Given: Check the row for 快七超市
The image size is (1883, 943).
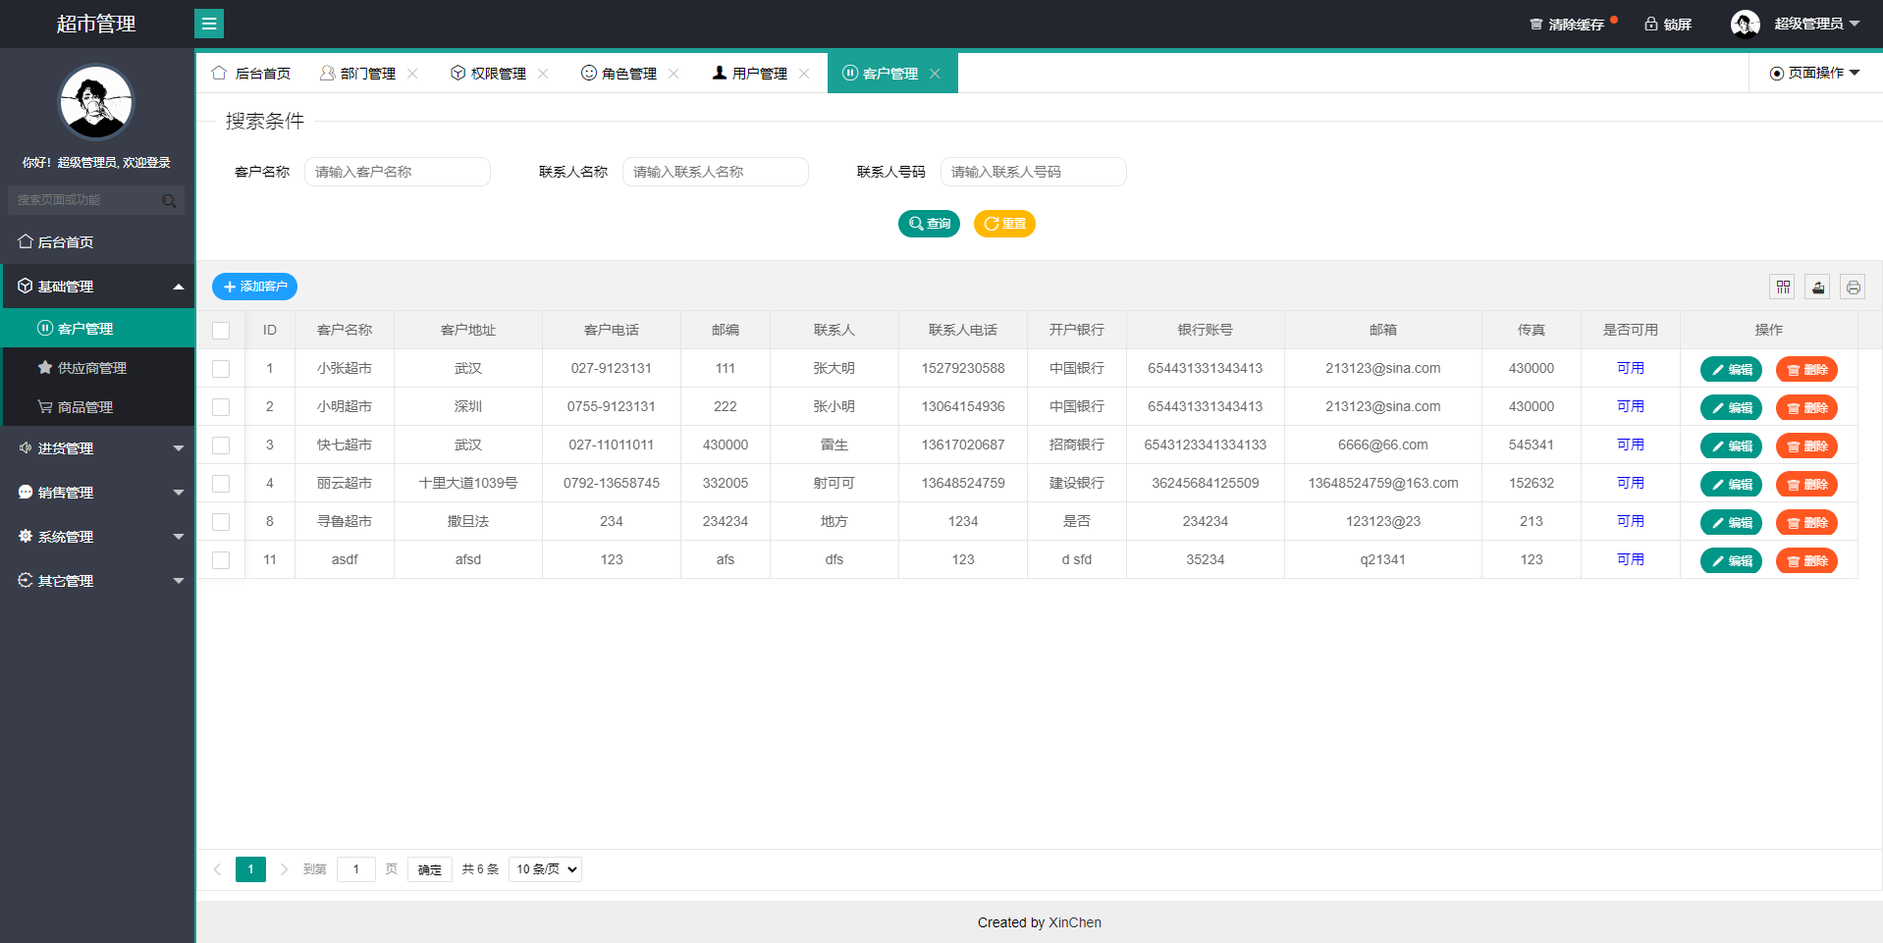Looking at the screenshot, I should [x=221, y=445].
